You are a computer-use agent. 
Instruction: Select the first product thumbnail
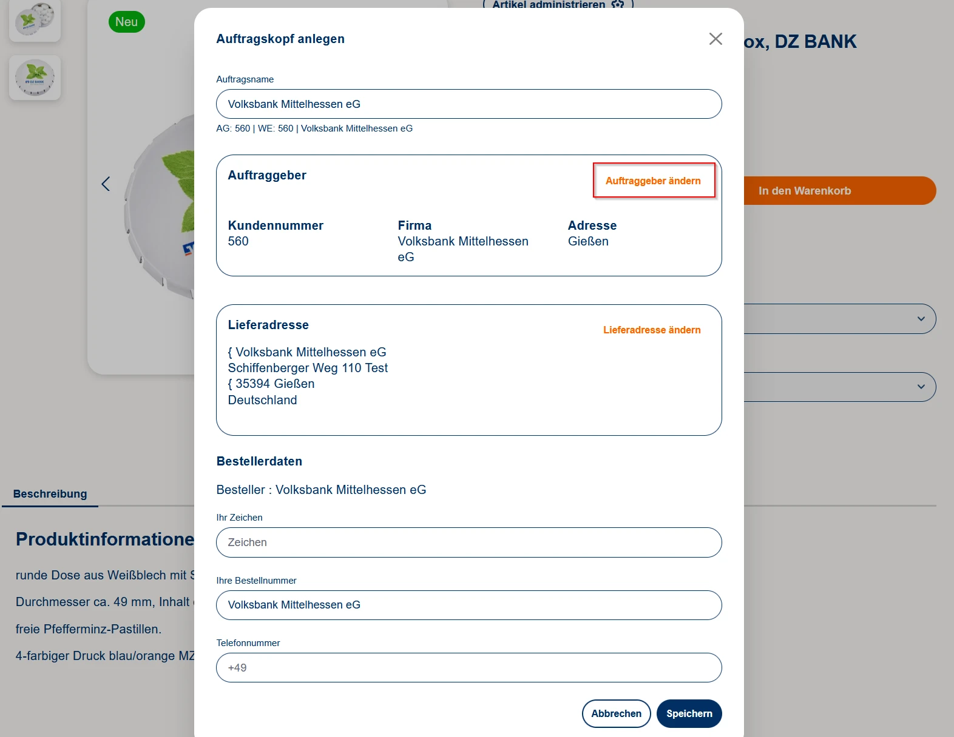coord(35,19)
